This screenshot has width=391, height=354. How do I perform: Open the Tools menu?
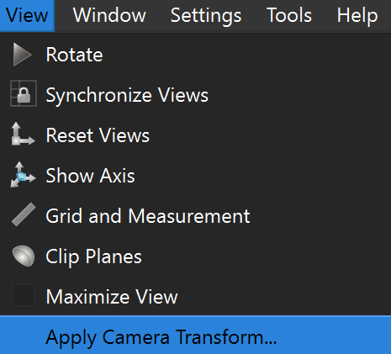point(289,15)
